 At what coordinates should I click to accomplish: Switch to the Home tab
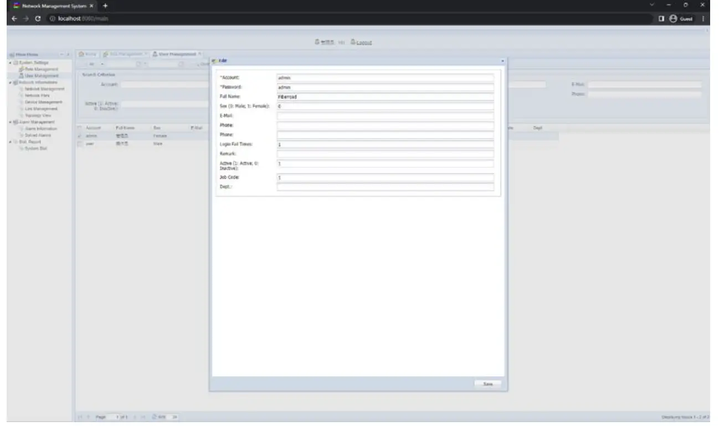click(x=89, y=54)
